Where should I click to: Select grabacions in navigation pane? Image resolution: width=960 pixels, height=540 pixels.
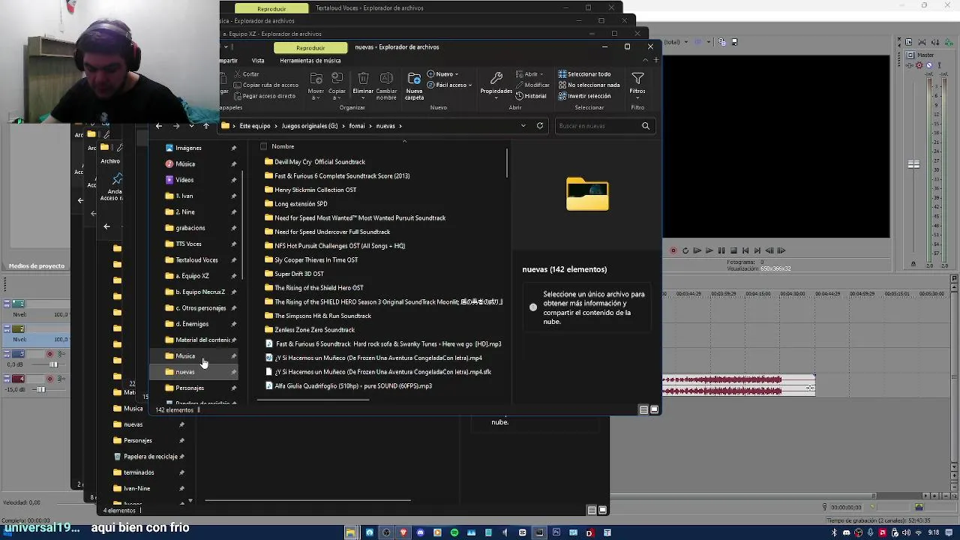click(x=190, y=228)
